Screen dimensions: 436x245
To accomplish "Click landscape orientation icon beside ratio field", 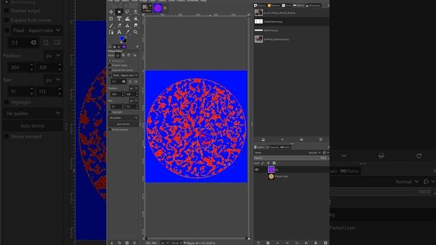I will (x=136, y=82).
